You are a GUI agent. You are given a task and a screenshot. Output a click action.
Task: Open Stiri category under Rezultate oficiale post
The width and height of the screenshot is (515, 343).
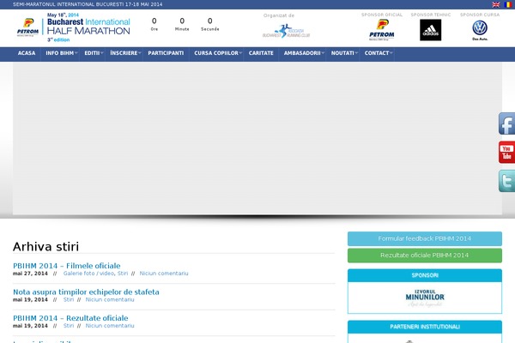(x=69, y=326)
